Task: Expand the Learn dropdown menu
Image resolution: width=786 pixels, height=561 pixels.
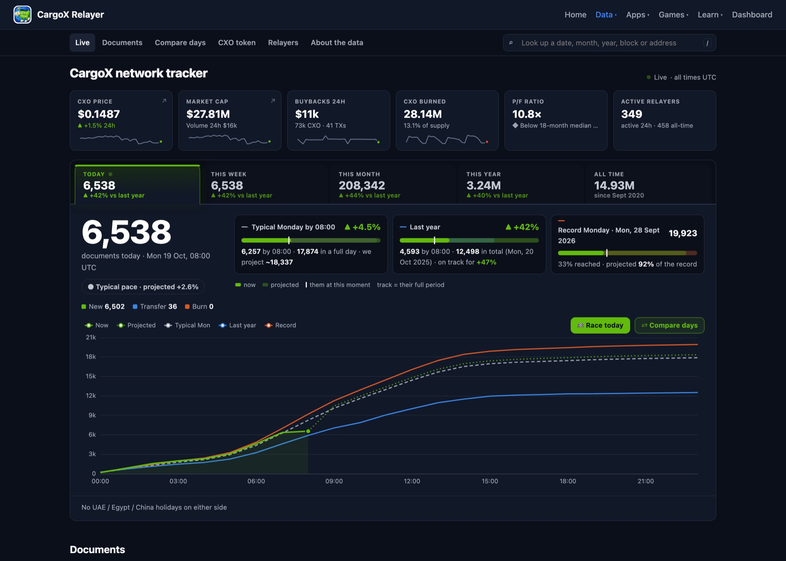Action: pos(710,15)
